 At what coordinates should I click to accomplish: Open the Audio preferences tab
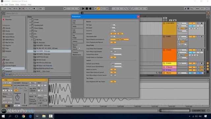[x=77, y=26]
